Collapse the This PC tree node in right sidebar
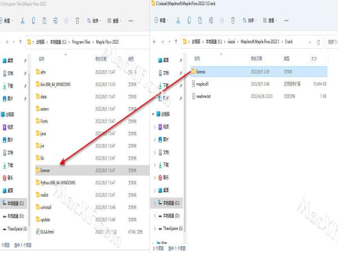The width and height of the screenshot is (338, 253). click(x=153, y=114)
